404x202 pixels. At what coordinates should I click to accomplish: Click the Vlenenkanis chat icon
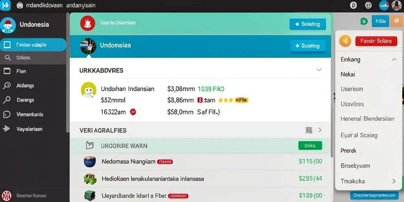click(x=7, y=114)
